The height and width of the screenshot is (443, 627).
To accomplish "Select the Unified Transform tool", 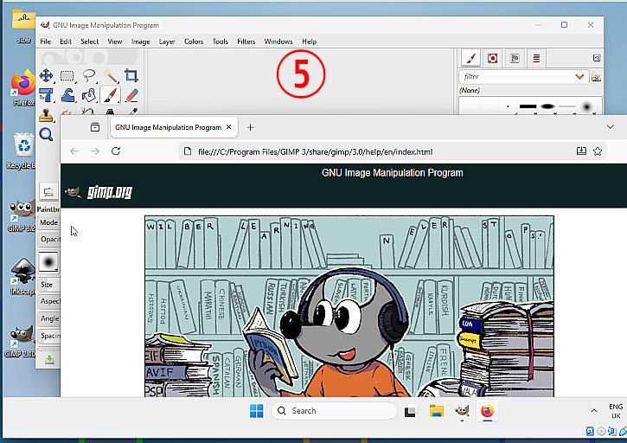I will pos(46,96).
